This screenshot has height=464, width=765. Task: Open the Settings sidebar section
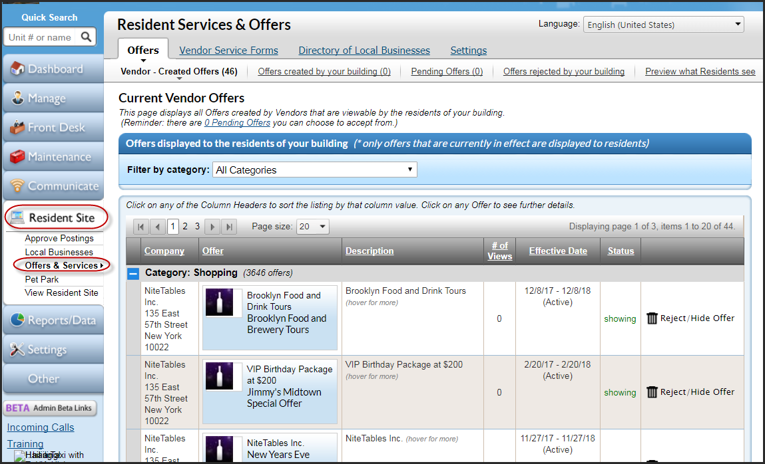tap(53, 350)
